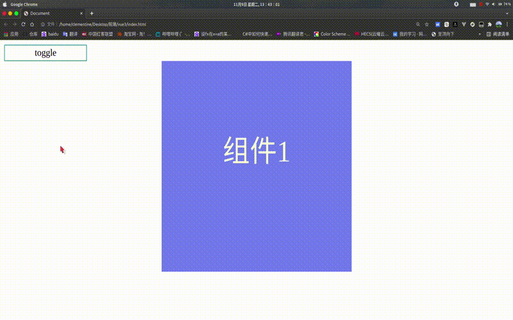Click the extension icon left of puzzle piece

point(482,24)
